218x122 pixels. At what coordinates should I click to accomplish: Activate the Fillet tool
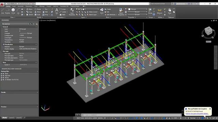pyautogui.click(x=45, y=12)
